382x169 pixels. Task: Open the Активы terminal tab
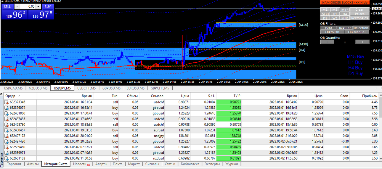33,164
